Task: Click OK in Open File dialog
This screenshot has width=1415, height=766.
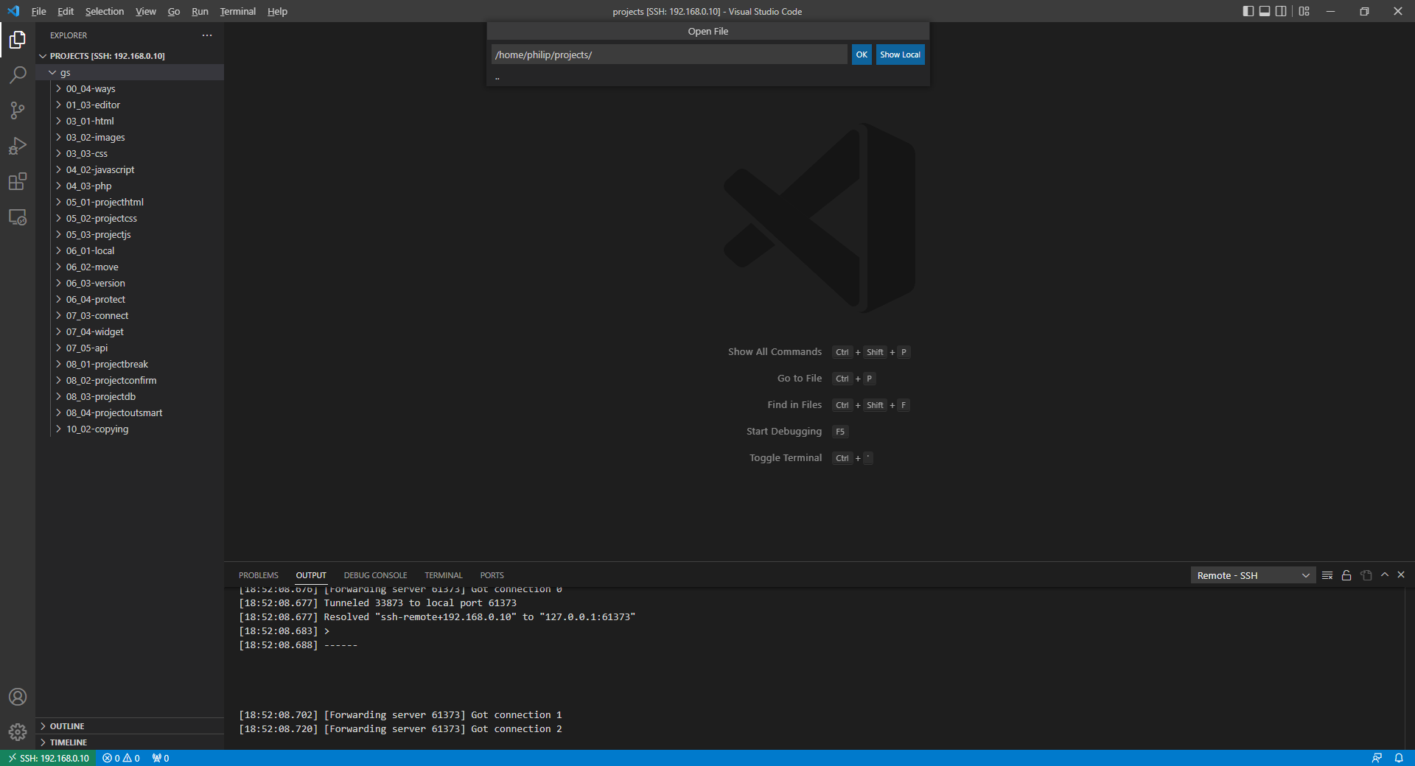Action: [x=862, y=55]
